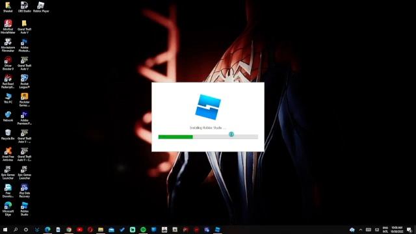Open Cortana circle on the taskbar
The width and height of the screenshot is (416, 234).
pos(26,229)
